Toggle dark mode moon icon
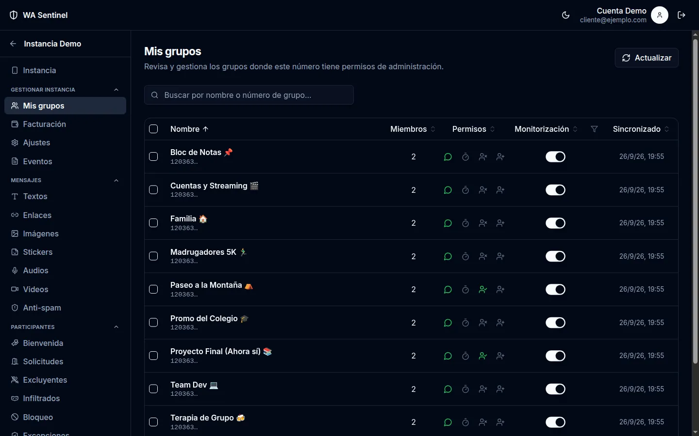The height and width of the screenshot is (436, 699). click(x=566, y=15)
